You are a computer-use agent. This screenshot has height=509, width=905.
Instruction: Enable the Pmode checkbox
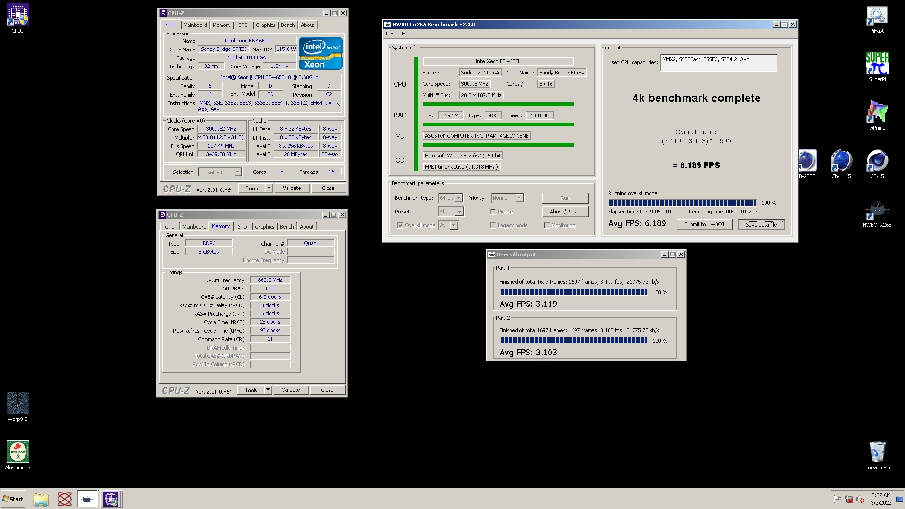click(493, 212)
